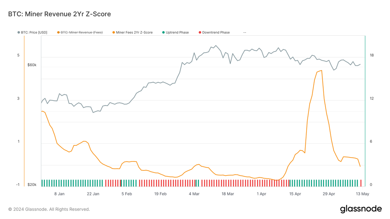The width and height of the screenshot is (390, 219).
Task: Select the 8 Jan x-axis date label
Action: 59,194
